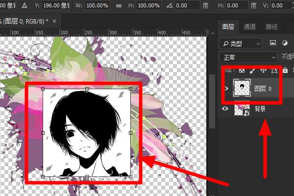The image size is (294, 196).
Task: Click the vertical skew V field
Action: tap(278, 5)
